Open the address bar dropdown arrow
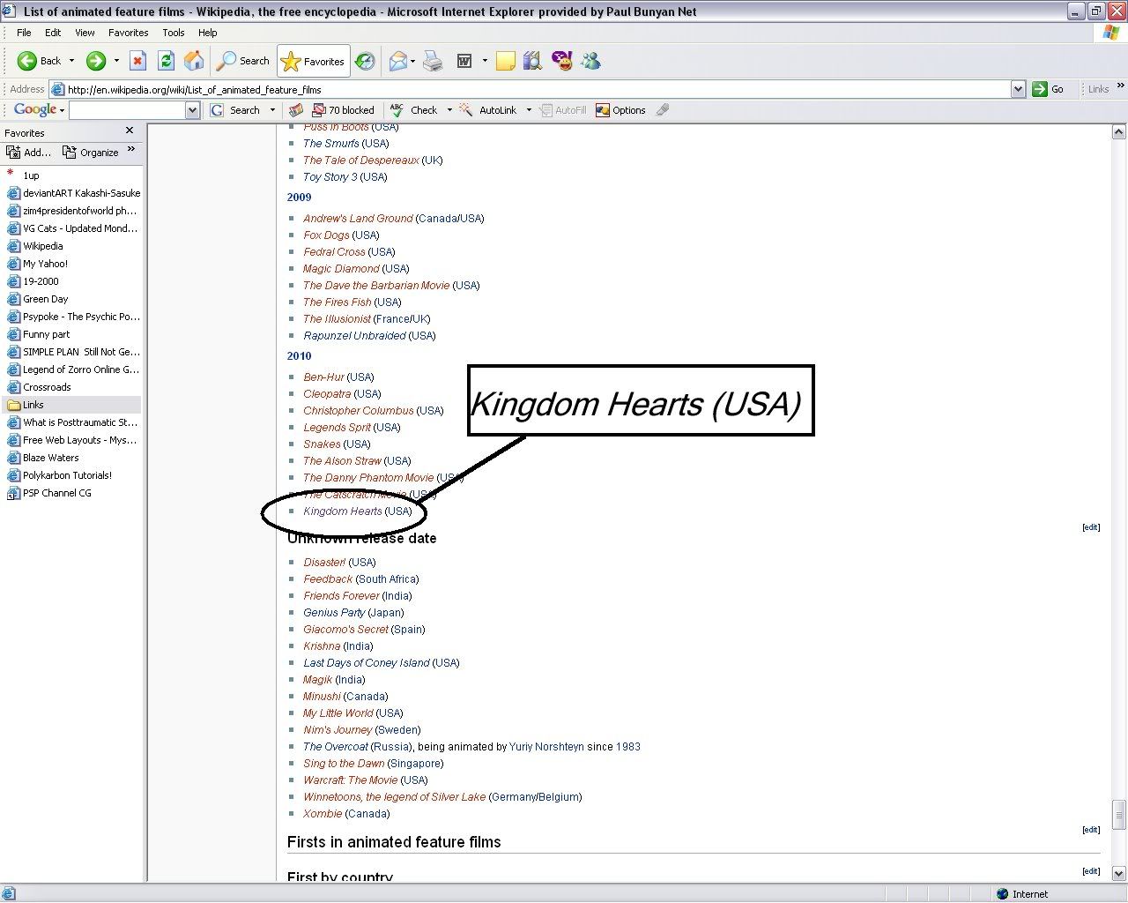 pos(1018,89)
